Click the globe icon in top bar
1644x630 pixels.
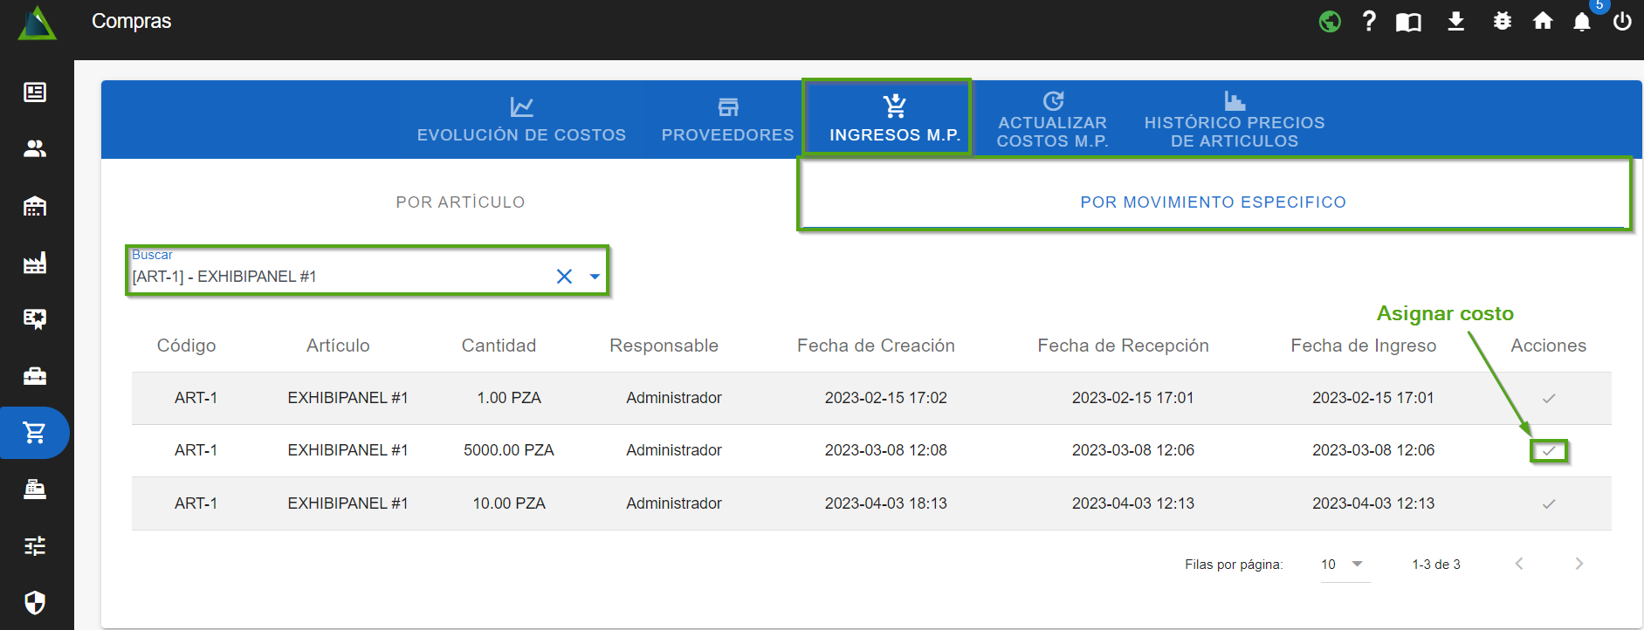coord(1330,22)
